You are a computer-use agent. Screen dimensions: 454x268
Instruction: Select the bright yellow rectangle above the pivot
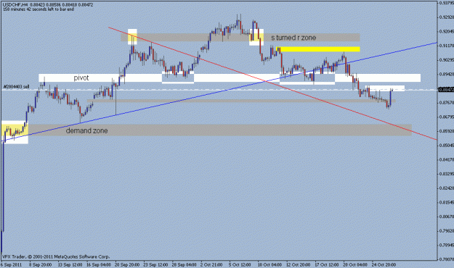318,49
